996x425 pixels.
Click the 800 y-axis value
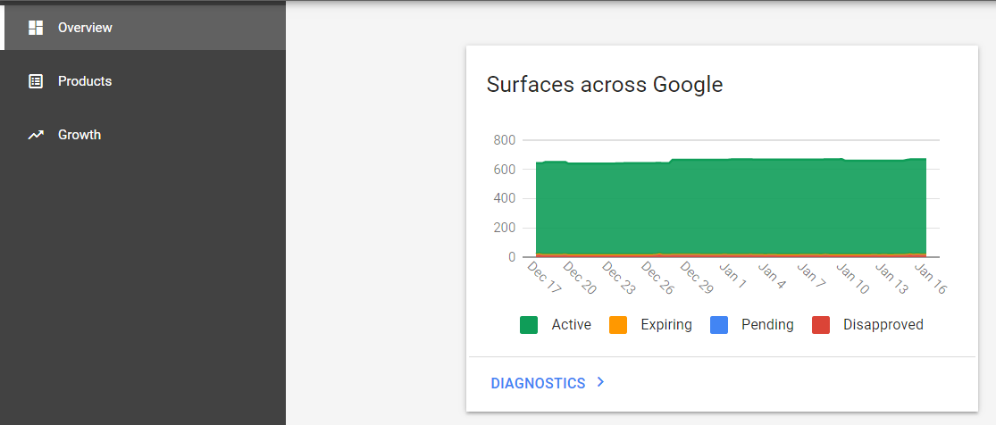(504, 140)
